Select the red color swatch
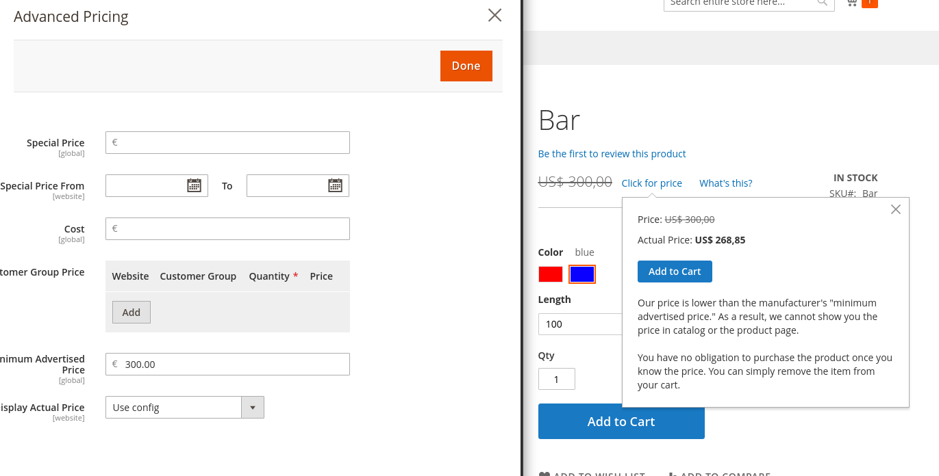The image size is (939, 476). [x=551, y=274]
